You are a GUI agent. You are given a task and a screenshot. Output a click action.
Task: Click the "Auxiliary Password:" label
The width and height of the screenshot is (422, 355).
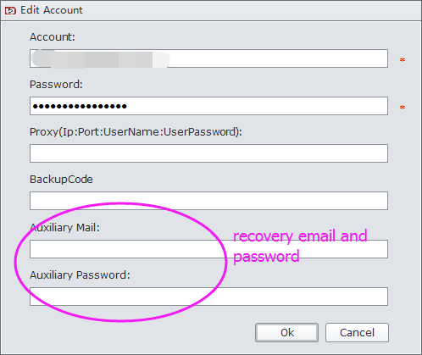coord(80,275)
